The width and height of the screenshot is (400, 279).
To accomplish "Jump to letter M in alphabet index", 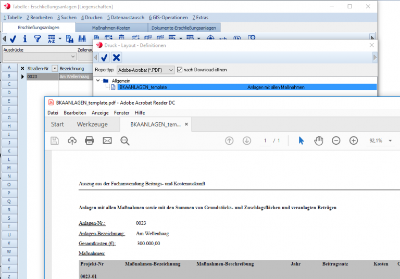I will pyautogui.click(x=9, y=168).
